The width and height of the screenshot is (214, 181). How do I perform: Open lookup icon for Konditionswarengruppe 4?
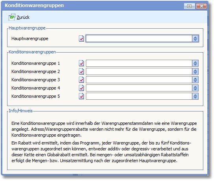coord(81,88)
